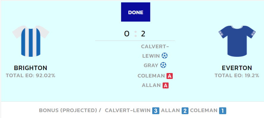This screenshot has width=264, height=118.
Task: Click the goal ball icon beside Lewin
Action: click(164, 56)
